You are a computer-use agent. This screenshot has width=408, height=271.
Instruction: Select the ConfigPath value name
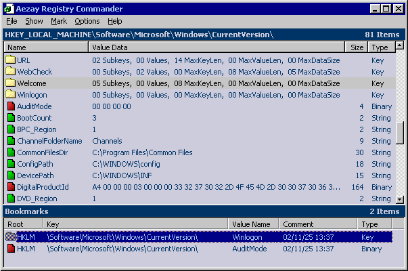tap(35, 164)
